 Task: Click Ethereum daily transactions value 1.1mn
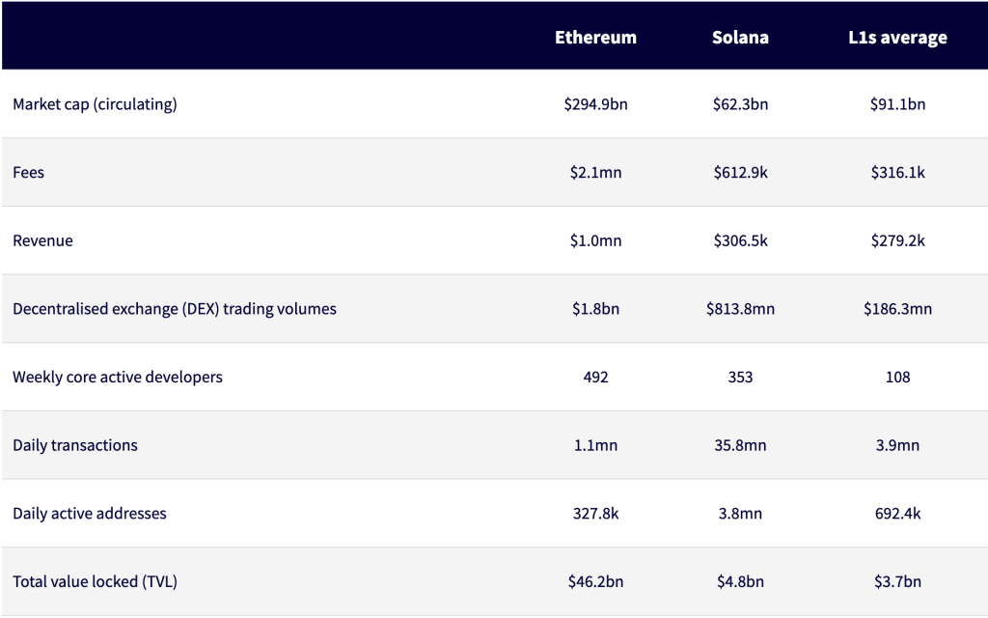(595, 444)
